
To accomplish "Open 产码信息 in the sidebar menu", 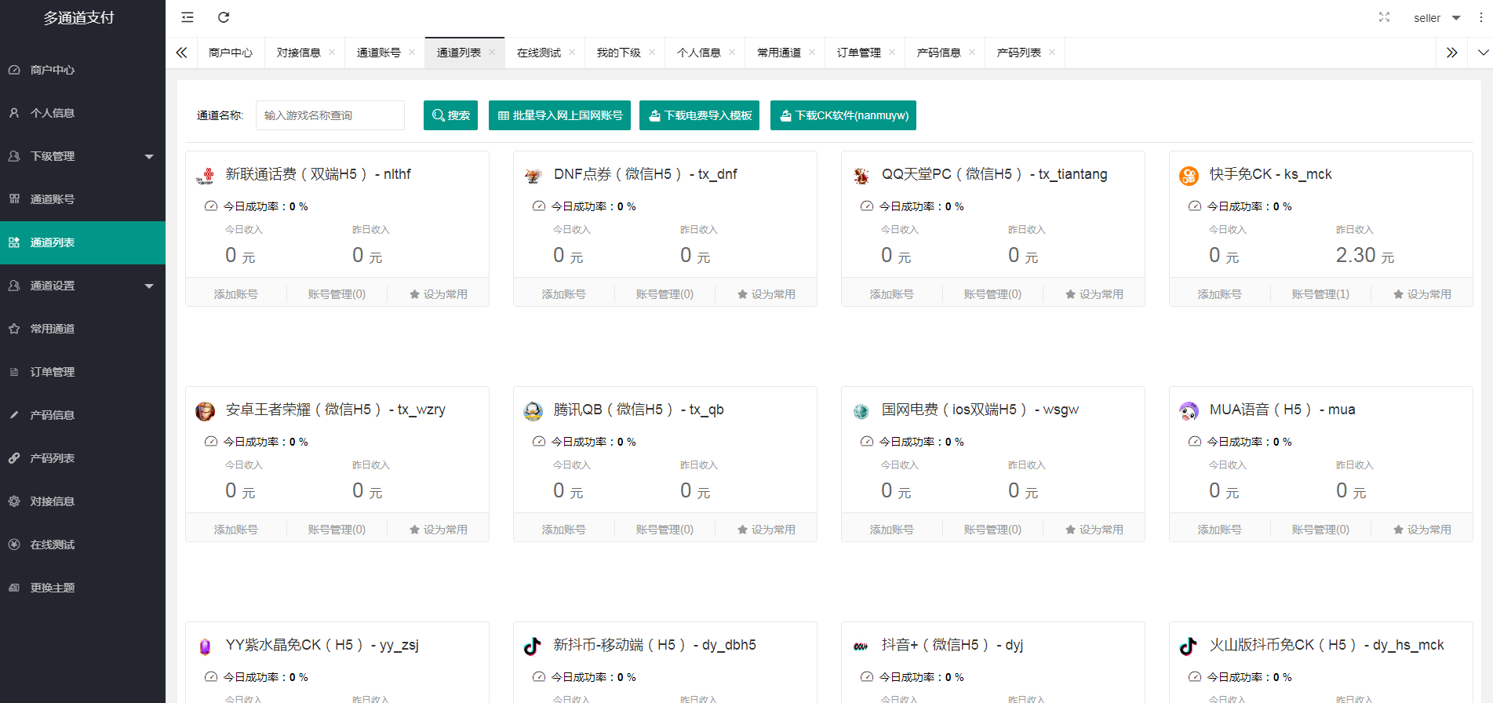I will point(52,415).
